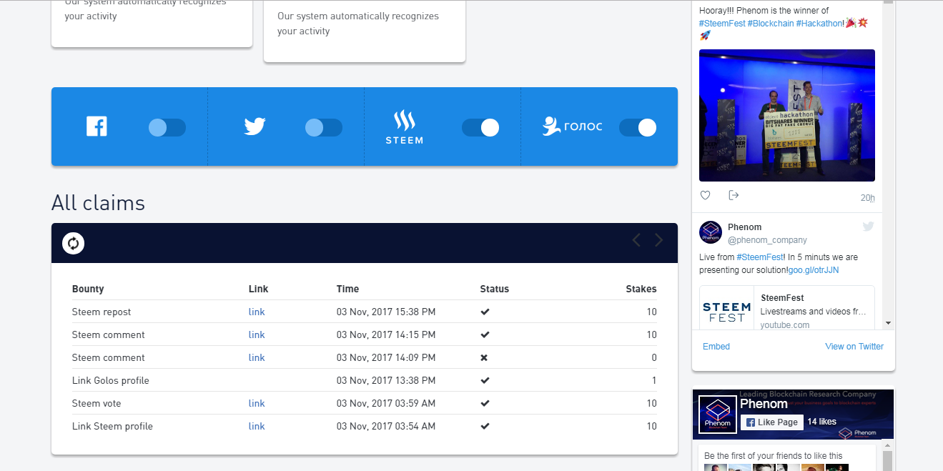Click Phenom logo on Facebook widget

click(x=717, y=415)
